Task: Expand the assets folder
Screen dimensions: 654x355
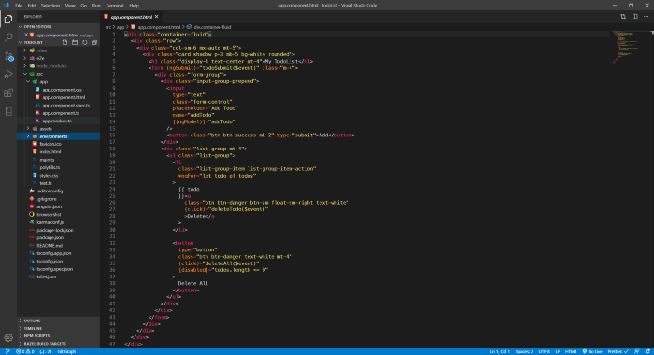Action: pyautogui.click(x=58, y=129)
